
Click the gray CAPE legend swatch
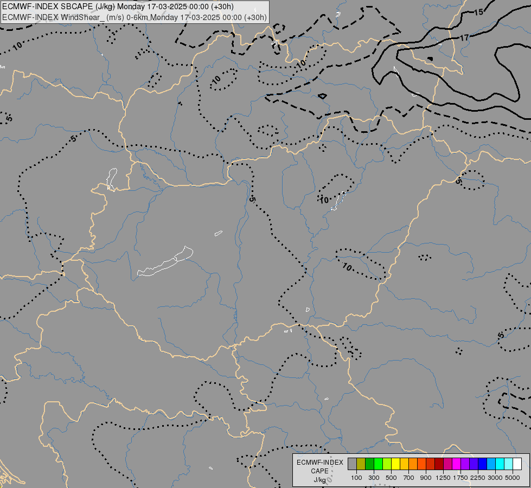(x=352, y=464)
